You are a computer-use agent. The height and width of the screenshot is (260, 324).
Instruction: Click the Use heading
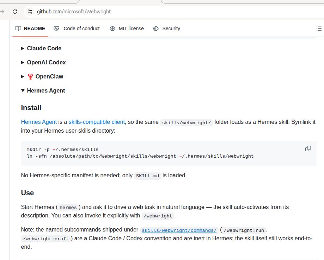click(27, 193)
